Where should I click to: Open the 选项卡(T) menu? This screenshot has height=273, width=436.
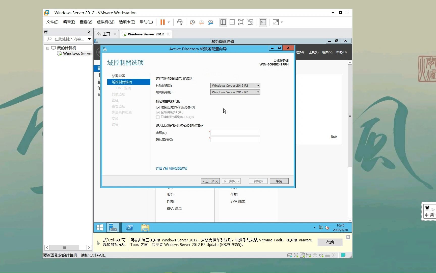point(127,22)
